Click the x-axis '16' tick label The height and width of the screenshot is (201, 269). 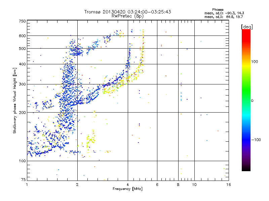pos(229,185)
